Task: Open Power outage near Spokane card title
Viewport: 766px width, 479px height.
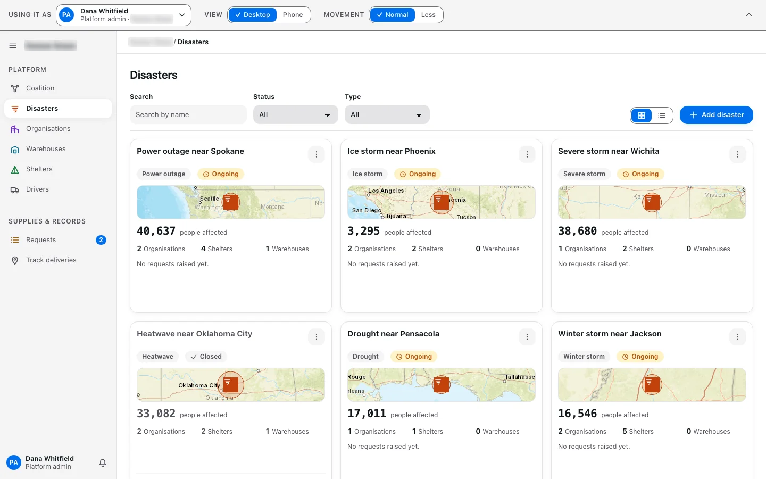Action: (190, 151)
